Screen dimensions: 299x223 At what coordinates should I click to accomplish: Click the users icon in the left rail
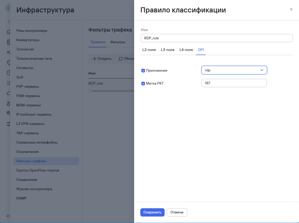point(9,103)
